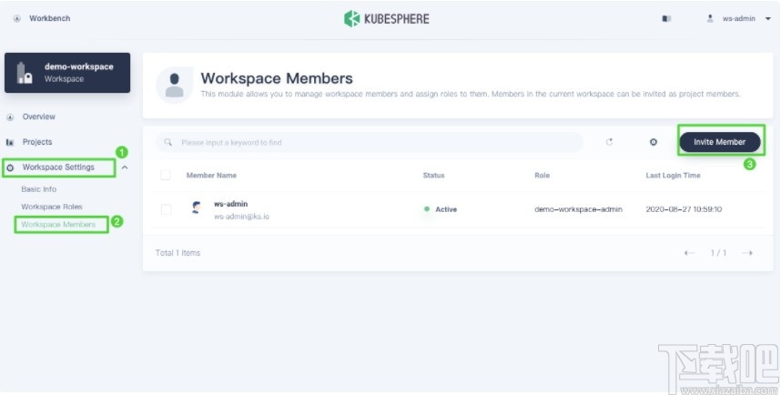
Task: Click the ws-admin member avatar in the table
Action: pos(196,208)
